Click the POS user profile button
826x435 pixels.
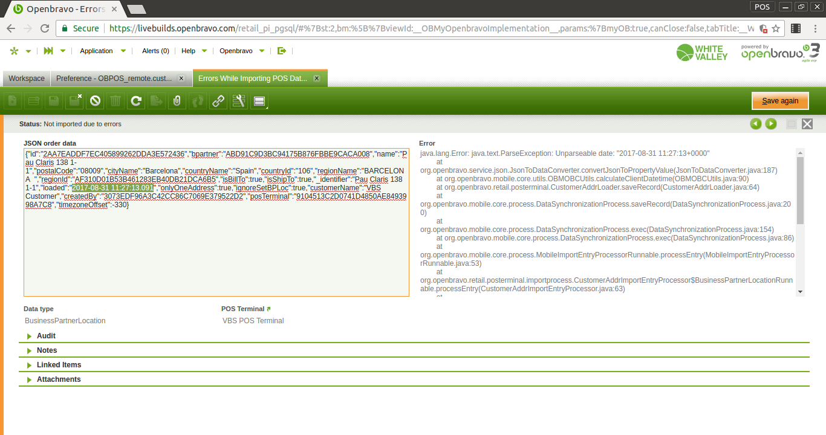tap(763, 7)
